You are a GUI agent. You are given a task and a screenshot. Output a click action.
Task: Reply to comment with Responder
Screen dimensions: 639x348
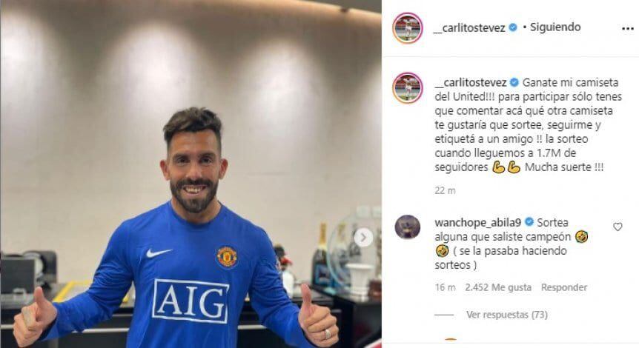click(564, 287)
